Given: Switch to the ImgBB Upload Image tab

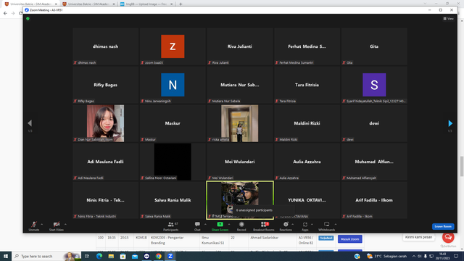Looking at the screenshot, I should pyautogui.click(x=146, y=4).
